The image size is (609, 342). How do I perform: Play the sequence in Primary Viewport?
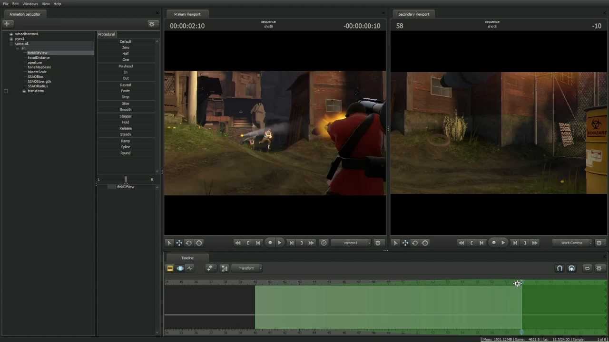point(279,243)
